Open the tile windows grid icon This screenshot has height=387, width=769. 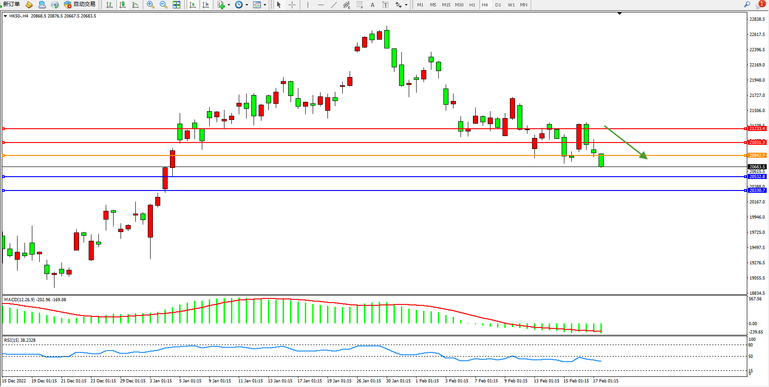176,5
